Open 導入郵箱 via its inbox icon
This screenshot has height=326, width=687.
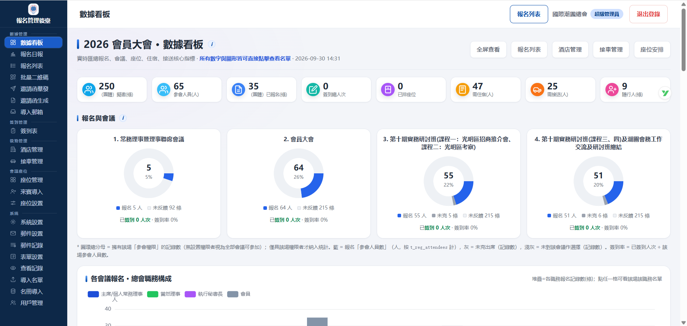click(13, 112)
